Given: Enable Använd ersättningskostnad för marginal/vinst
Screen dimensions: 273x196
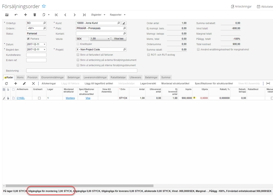Looking at the screenshot, I should (x=198, y=50).
